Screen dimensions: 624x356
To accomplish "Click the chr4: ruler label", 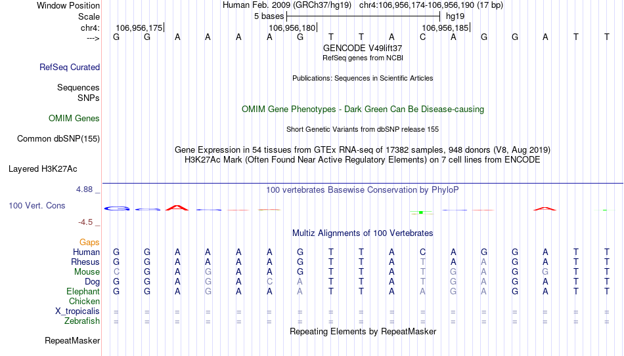I will point(91,28).
